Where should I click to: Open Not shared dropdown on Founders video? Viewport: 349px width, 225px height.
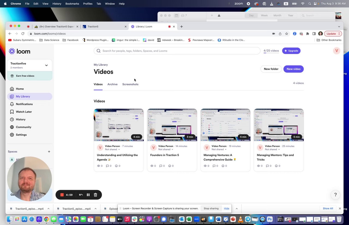point(166,149)
